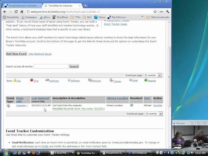This screenshot has height=156, width=208.
Task: Open the top Events per page dropdown
Action: pos(152,75)
